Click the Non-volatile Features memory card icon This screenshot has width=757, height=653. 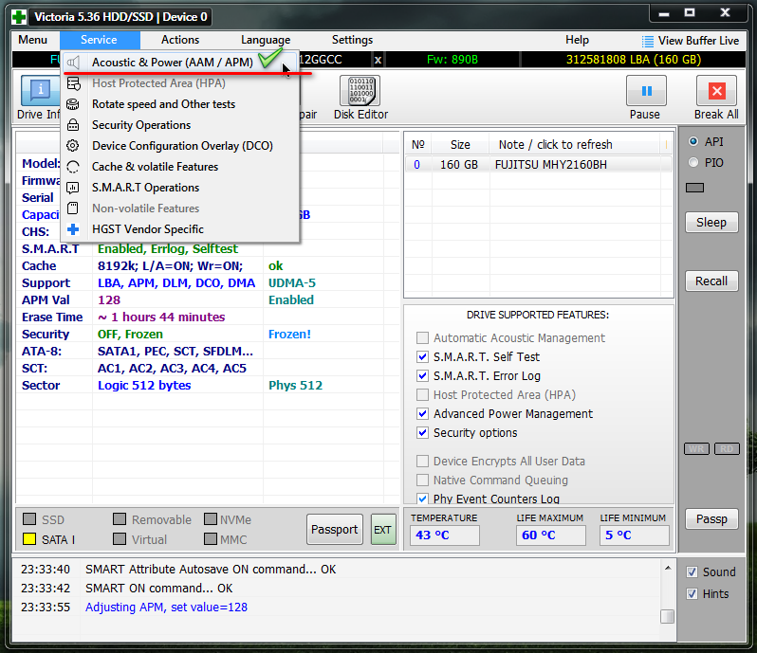pyautogui.click(x=73, y=209)
